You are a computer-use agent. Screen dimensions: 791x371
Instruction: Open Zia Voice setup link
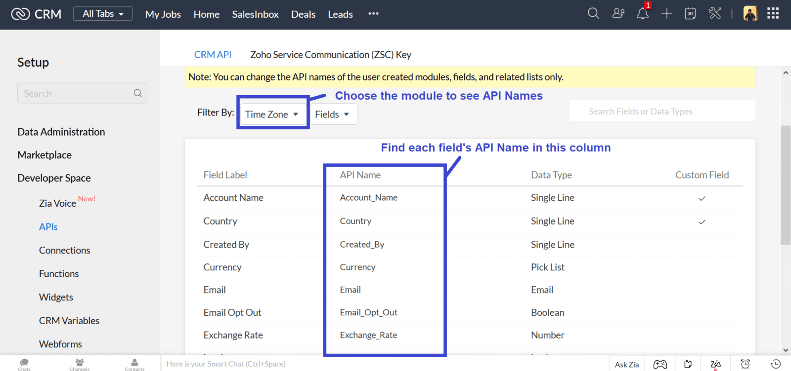57,203
